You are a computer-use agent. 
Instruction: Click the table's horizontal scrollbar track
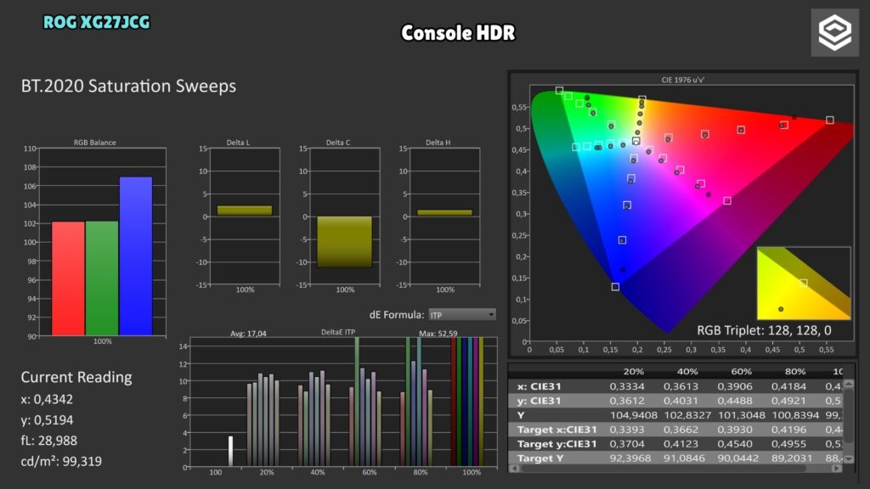point(675,469)
